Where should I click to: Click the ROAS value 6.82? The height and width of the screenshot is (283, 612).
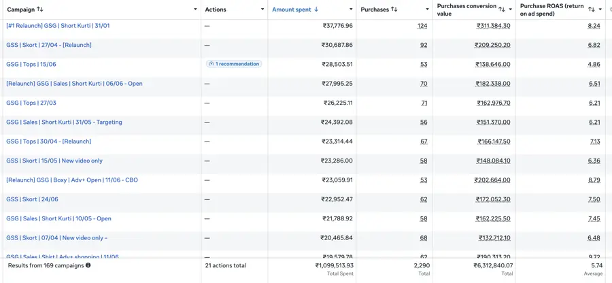[x=594, y=45]
